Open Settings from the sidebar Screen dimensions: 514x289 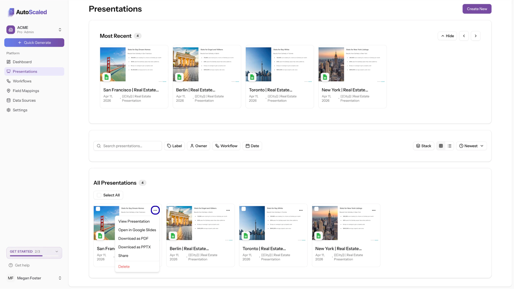pyautogui.click(x=20, y=110)
